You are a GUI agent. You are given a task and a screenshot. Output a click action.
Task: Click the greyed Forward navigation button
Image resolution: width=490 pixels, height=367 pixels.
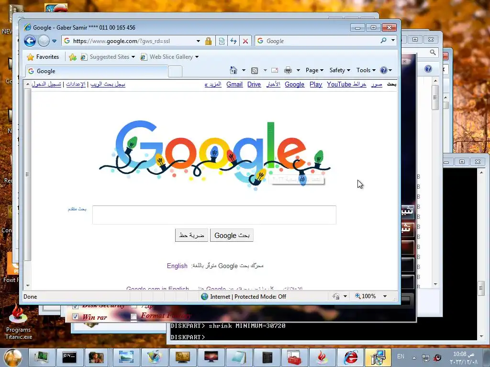click(44, 41)
